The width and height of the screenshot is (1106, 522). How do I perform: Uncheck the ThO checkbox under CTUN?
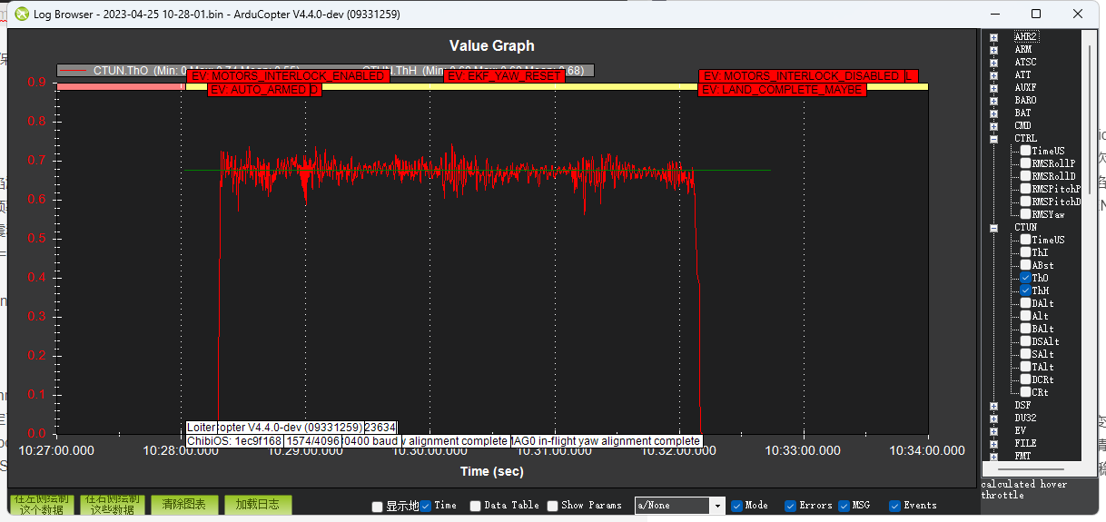[1025, 278]
